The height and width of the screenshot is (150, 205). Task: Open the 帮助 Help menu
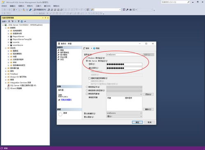pos(56,6)
